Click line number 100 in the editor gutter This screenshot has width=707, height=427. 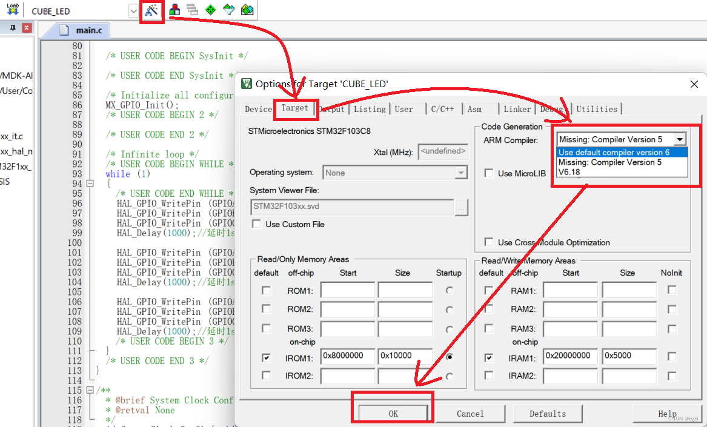coord(75,243)
